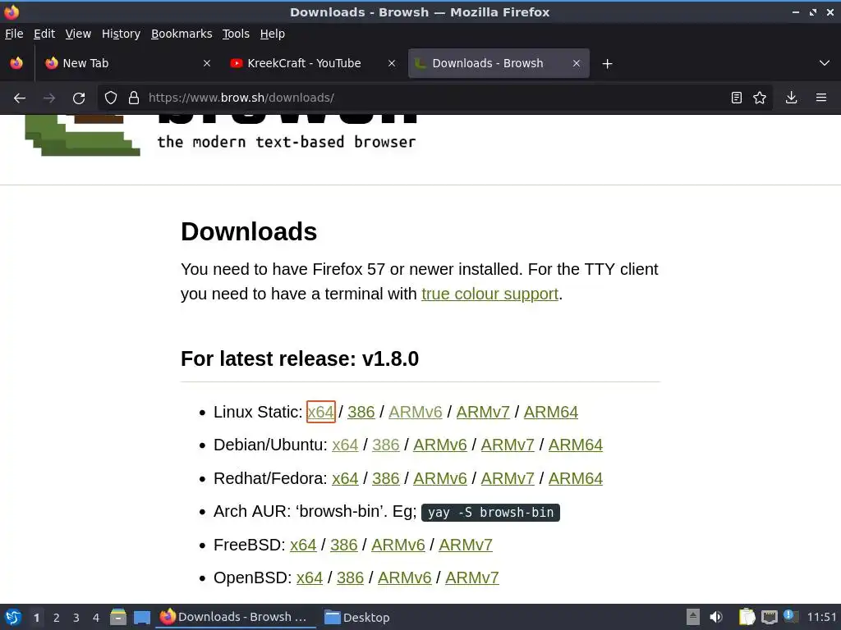
Task: Open the tracking protection shield icon
Action: click(111, 98)
